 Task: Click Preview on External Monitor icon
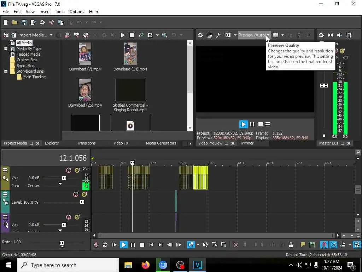point(210,35)
